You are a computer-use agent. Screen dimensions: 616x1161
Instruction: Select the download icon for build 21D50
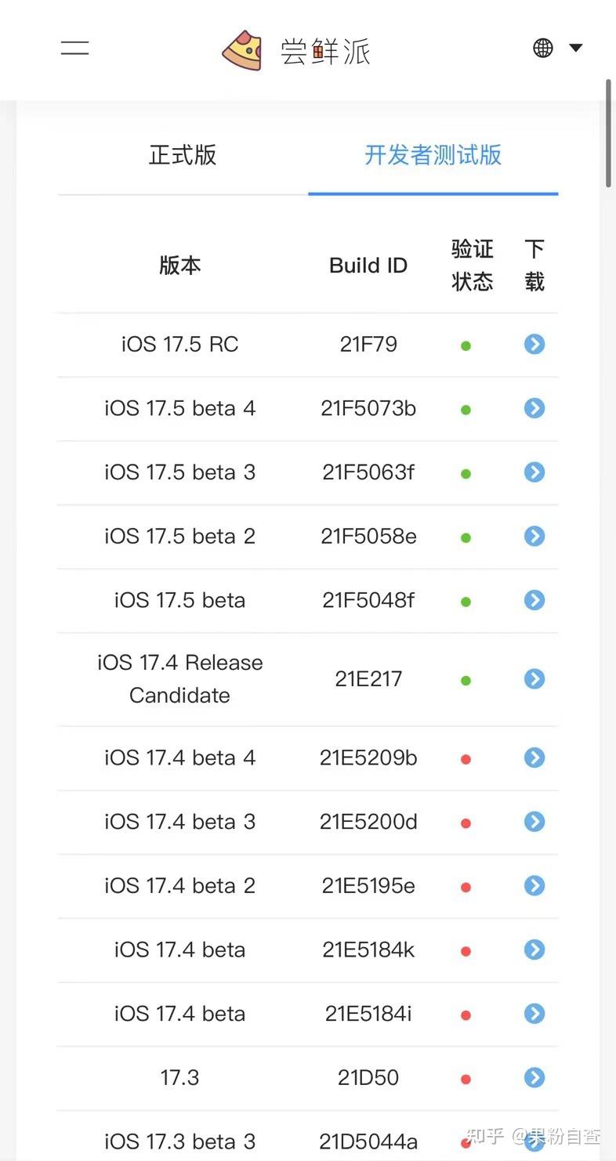coord(534,1078)
